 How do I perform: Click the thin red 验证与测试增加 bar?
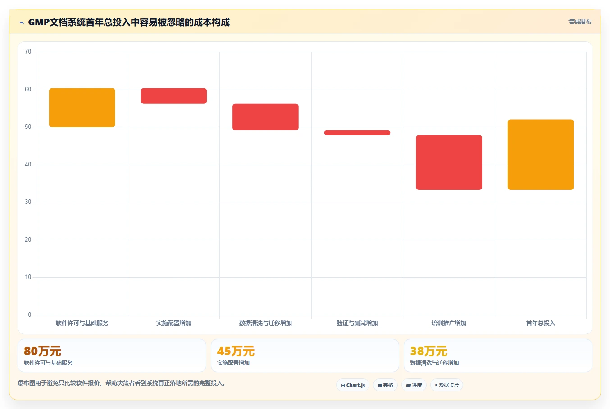point(357,133)
